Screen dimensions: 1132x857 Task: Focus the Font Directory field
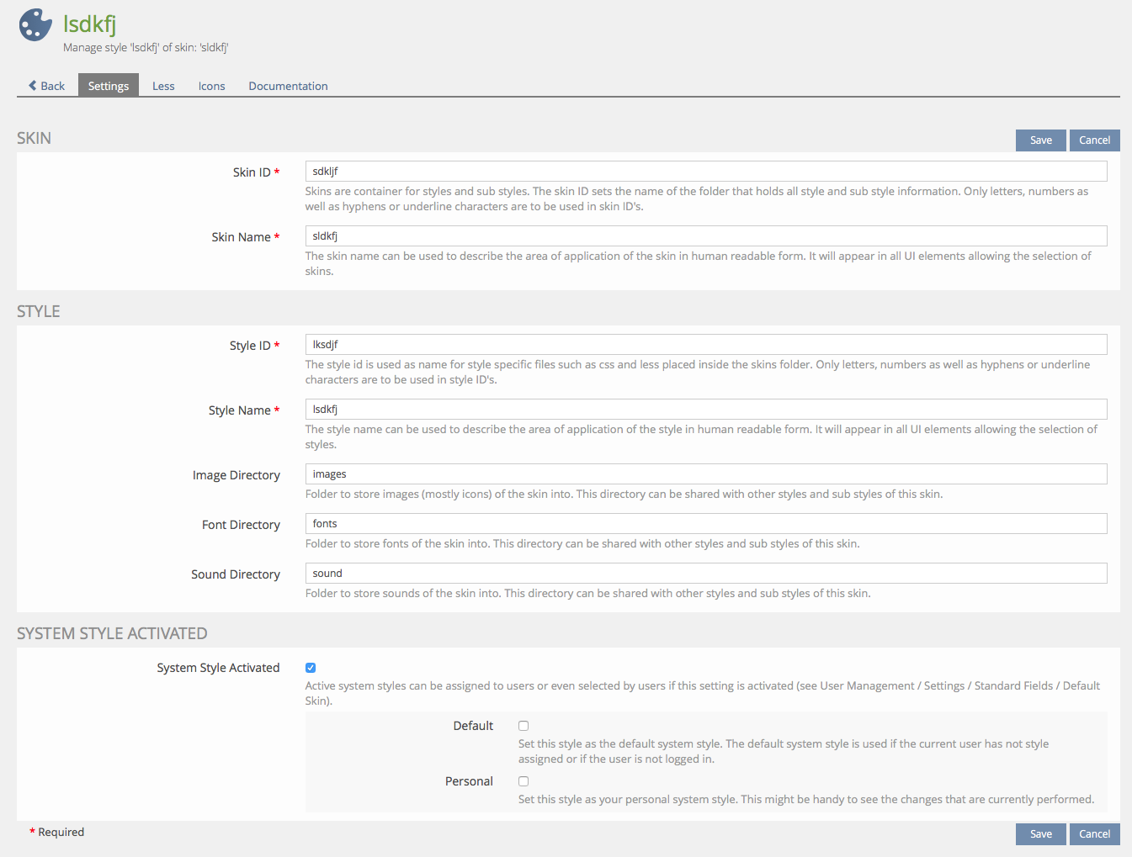(705, 524)
